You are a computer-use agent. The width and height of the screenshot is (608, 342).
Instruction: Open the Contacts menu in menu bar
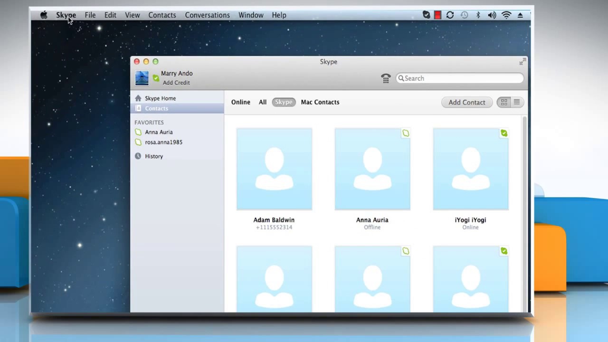point(162,15)
